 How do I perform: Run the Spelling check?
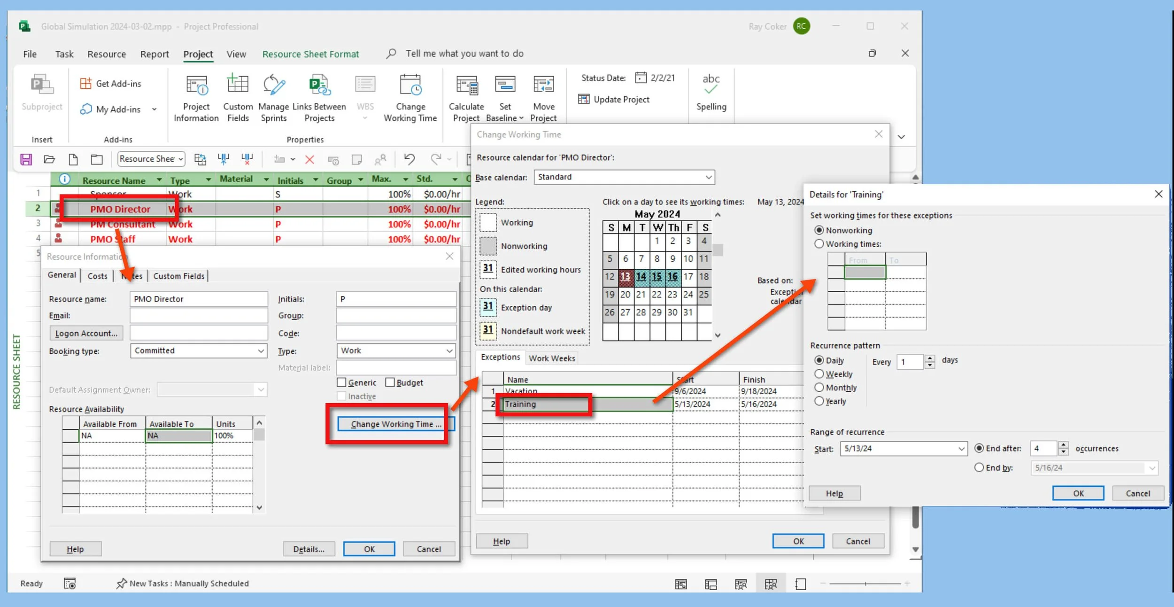pyautogui.click(x=711, y=93)
